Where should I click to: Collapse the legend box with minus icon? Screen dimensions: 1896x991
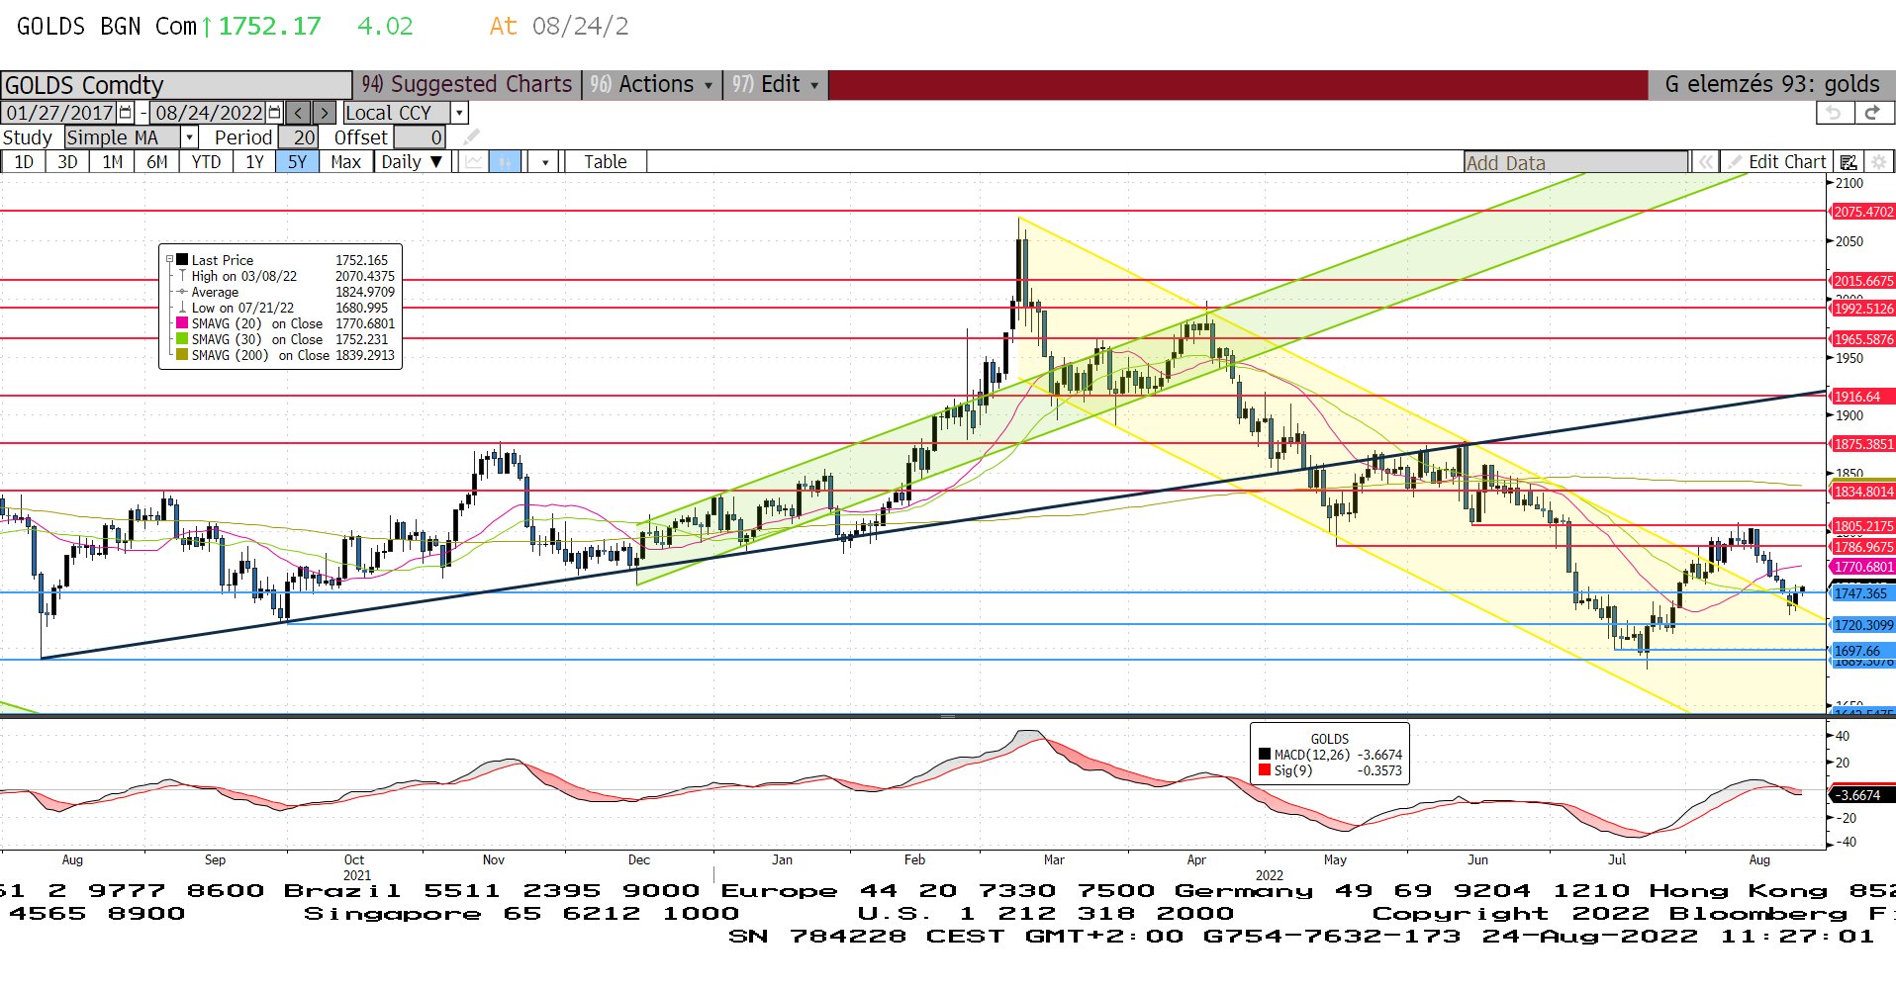point(169,260)
